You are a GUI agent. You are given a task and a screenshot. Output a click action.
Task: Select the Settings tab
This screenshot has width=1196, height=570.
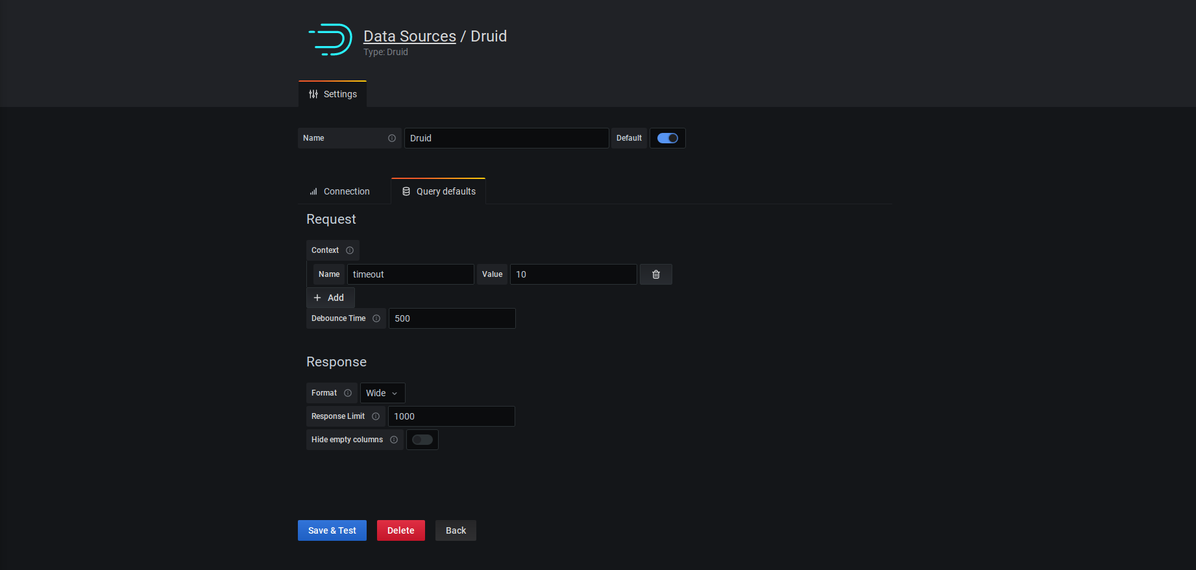pyautogui.click(x=332, y=94)
